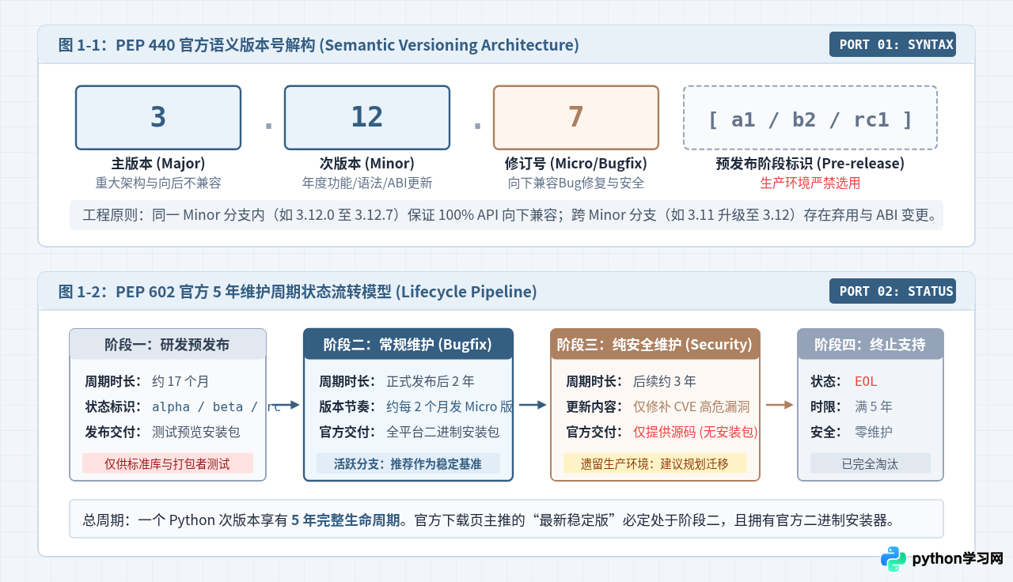The width and height of the screenshot is (1013, 582).
Task: Select the value '全平台二进制安装包'
Action: tap(443, 432)
